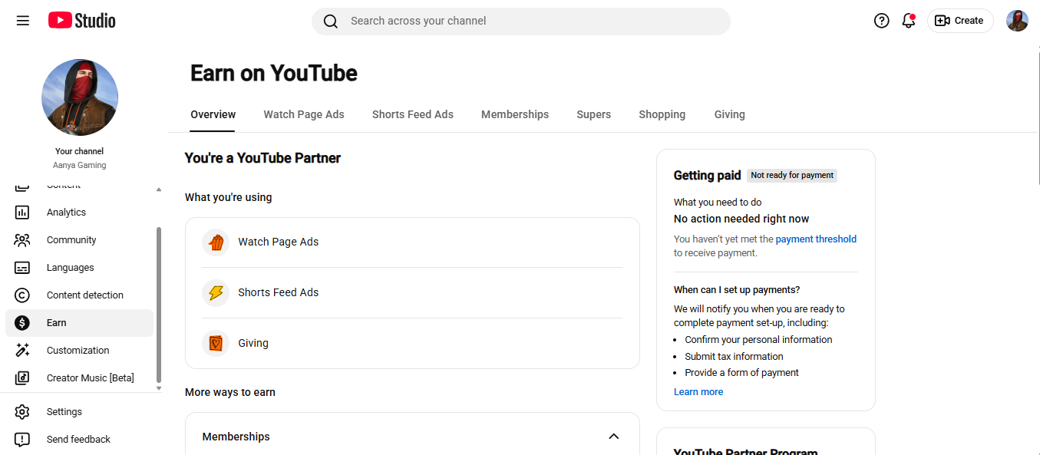This screenshot has height=455, width=1040.
Task: Click the Settings gear icon
Action: (x=22, y=412)
